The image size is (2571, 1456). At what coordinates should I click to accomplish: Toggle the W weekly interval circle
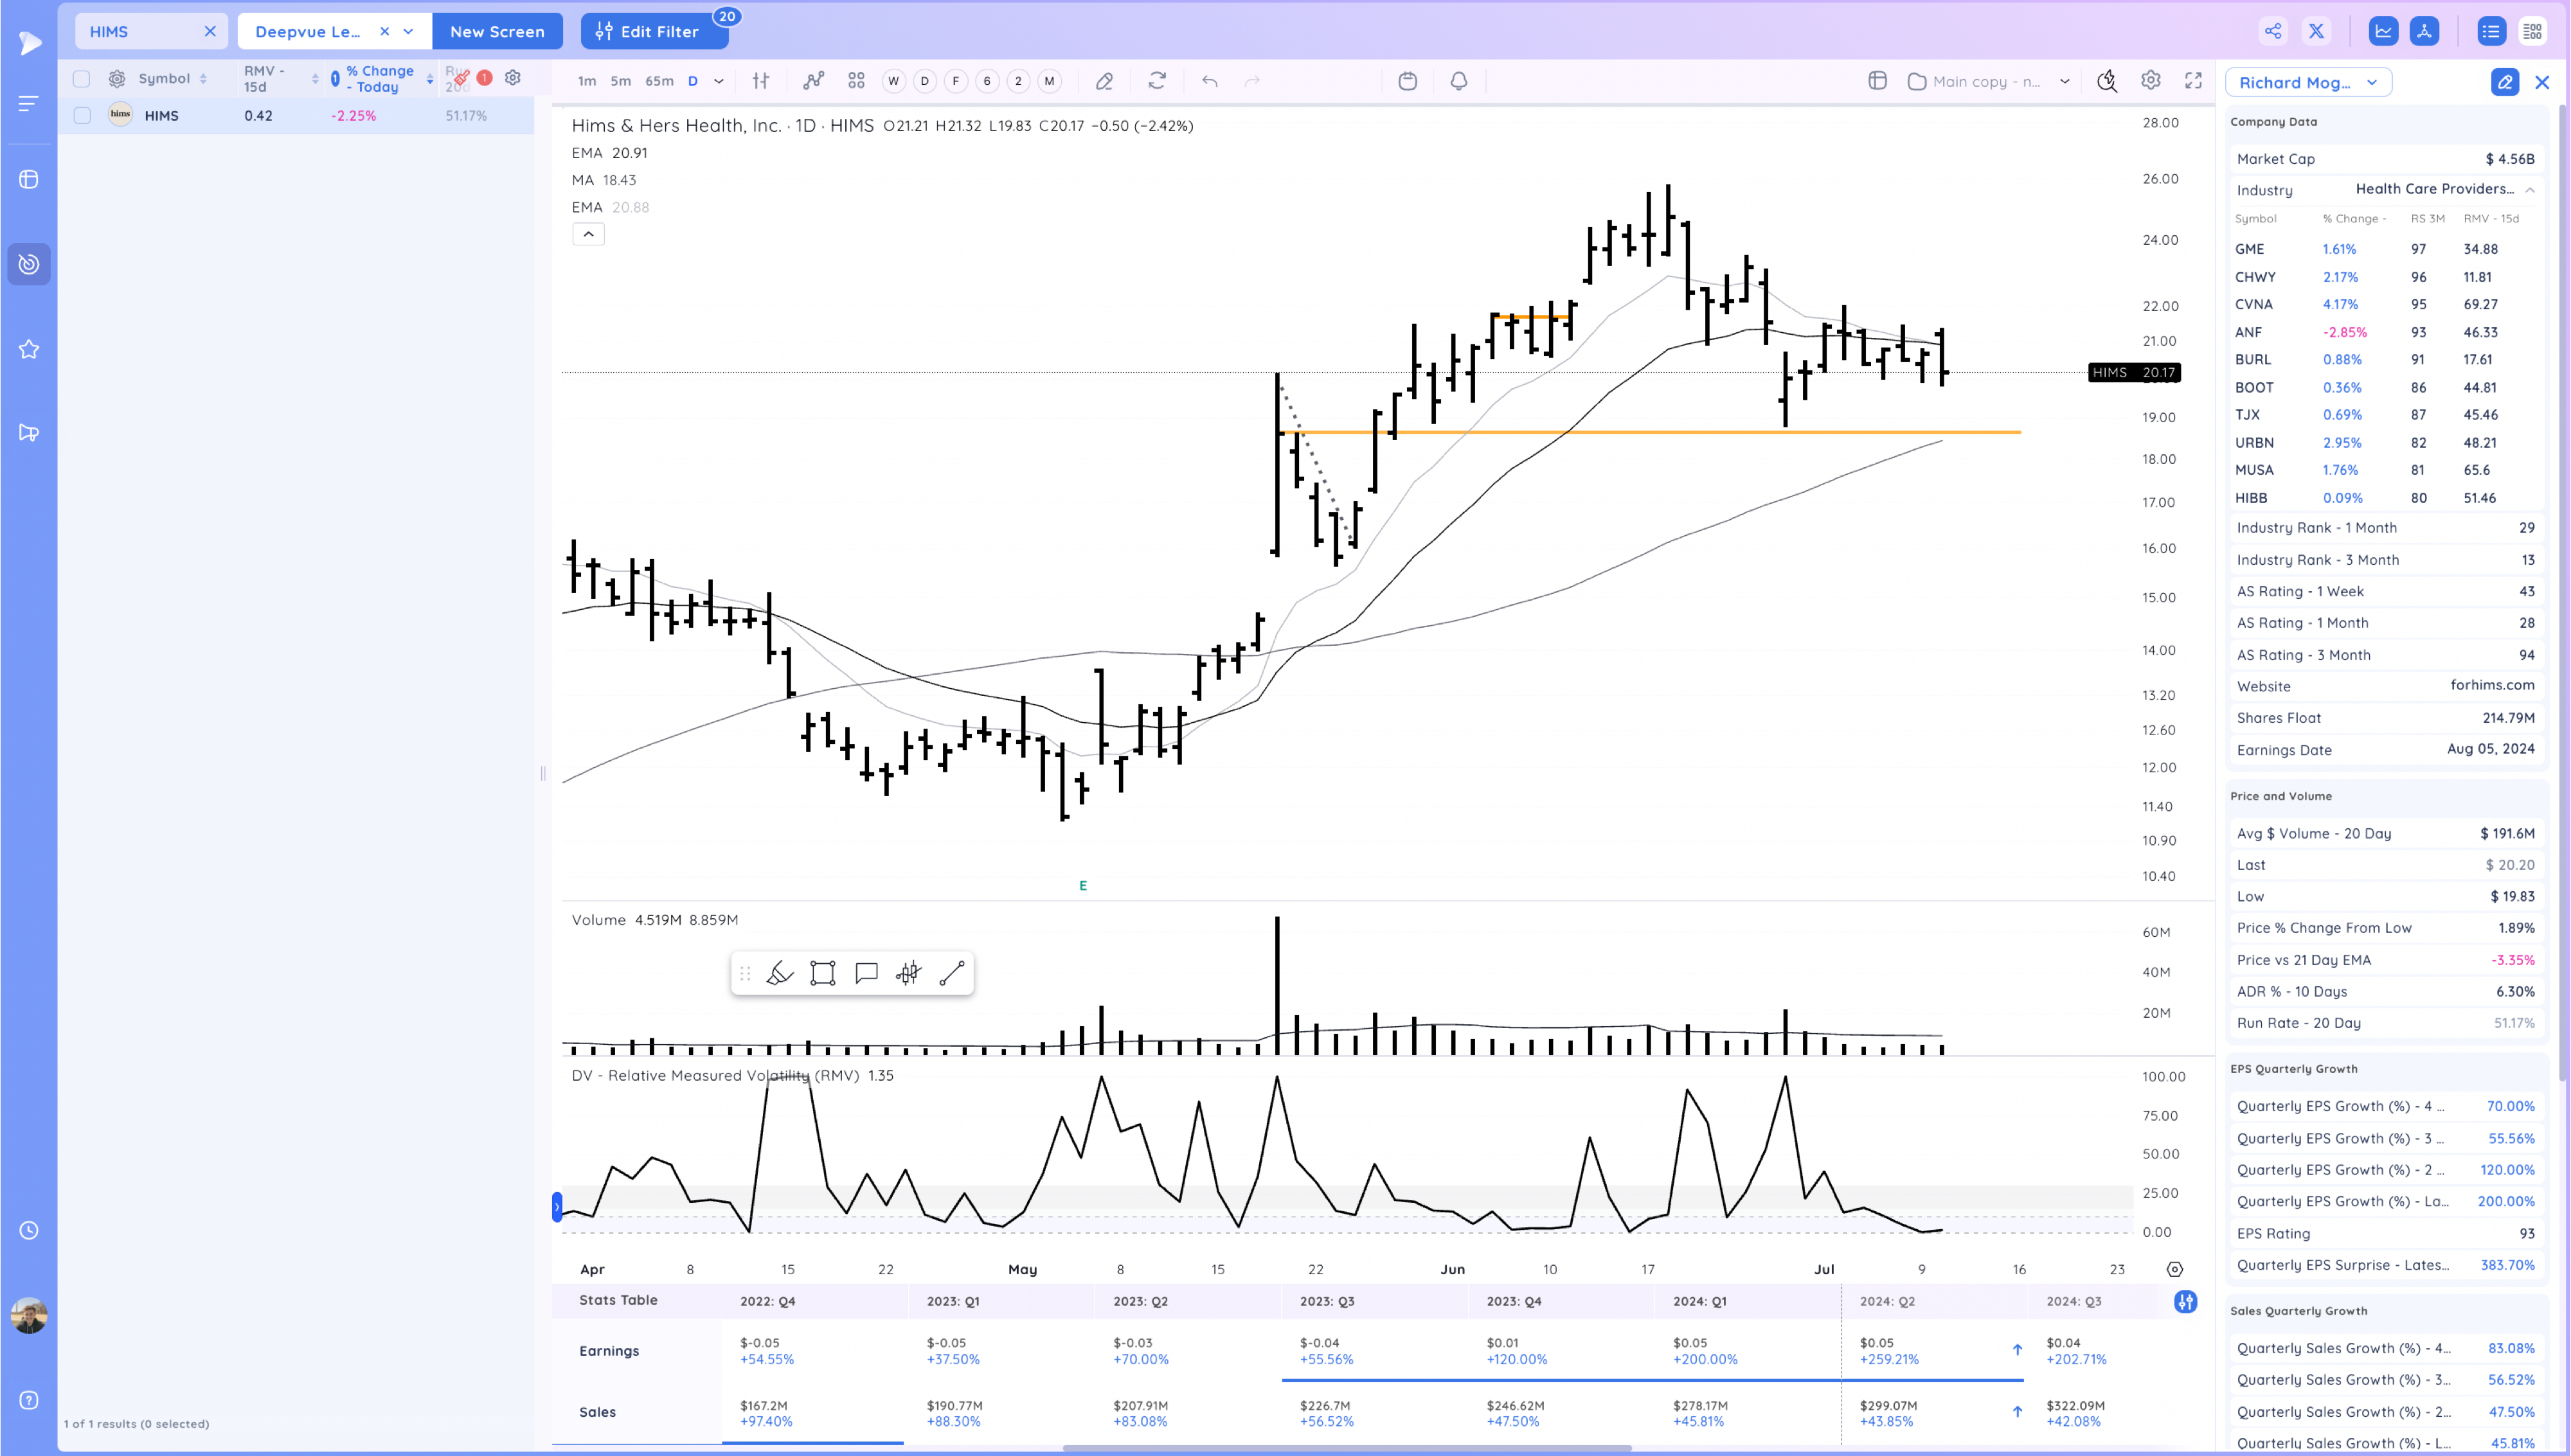pos(893,81)
